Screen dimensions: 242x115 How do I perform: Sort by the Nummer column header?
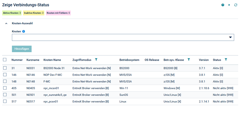[x=17, y=60]
